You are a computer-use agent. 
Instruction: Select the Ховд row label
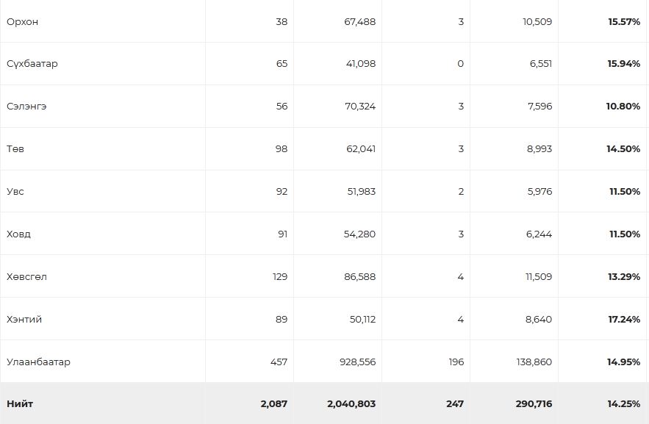click(19, 234)
